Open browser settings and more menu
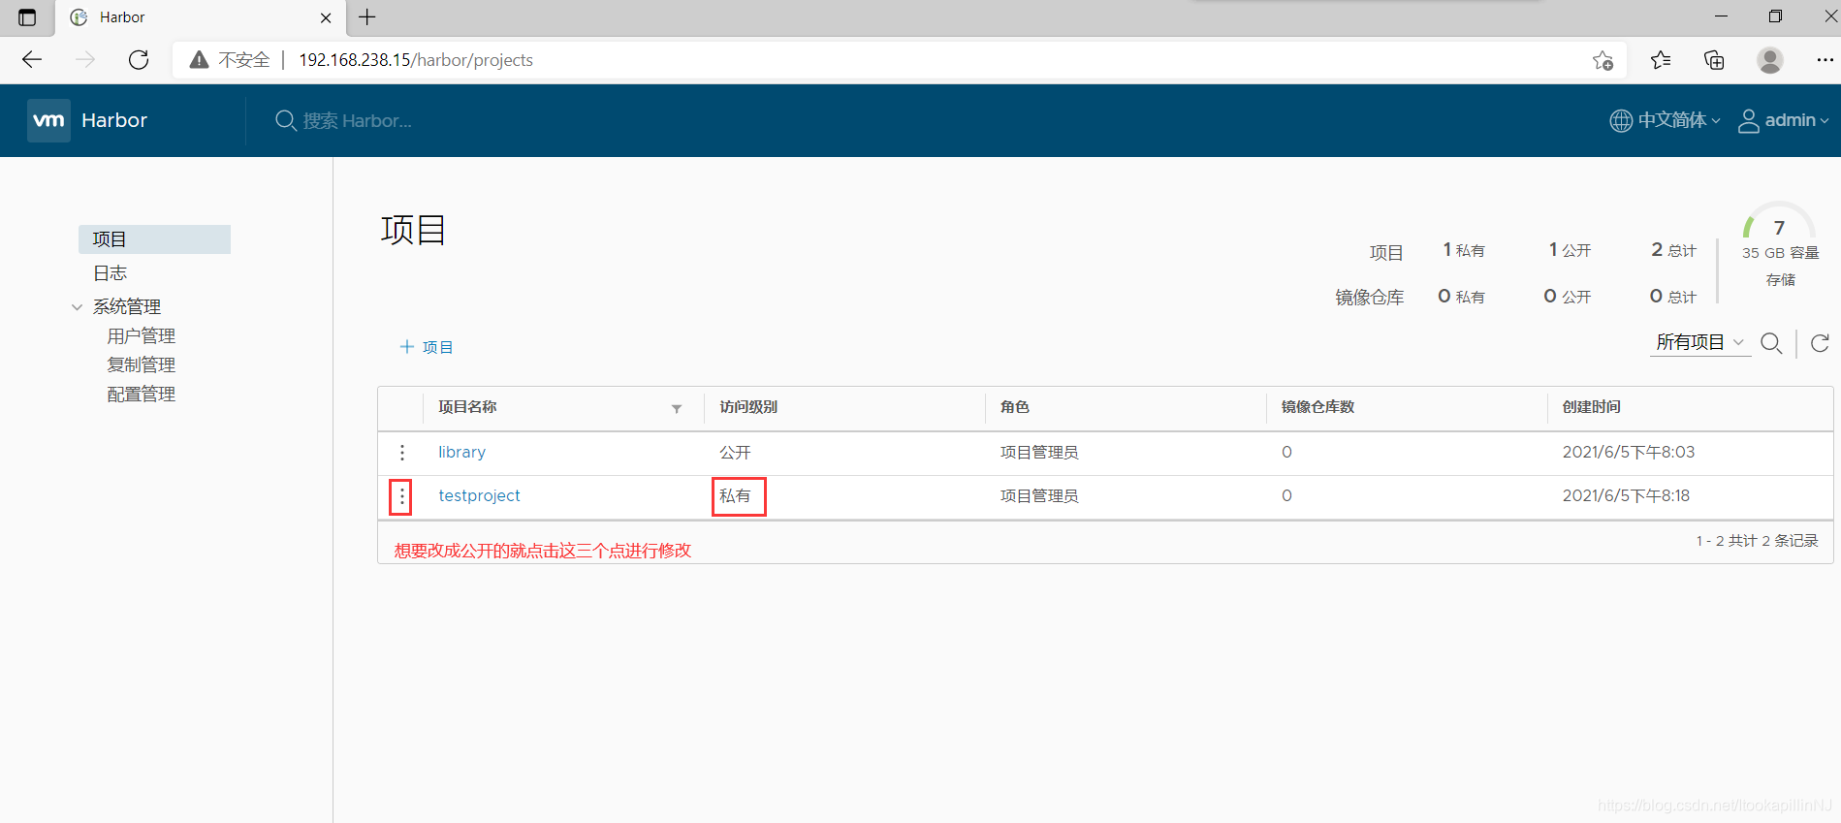The height and width of the screenshot is (823, 1841). [1825, 60]
